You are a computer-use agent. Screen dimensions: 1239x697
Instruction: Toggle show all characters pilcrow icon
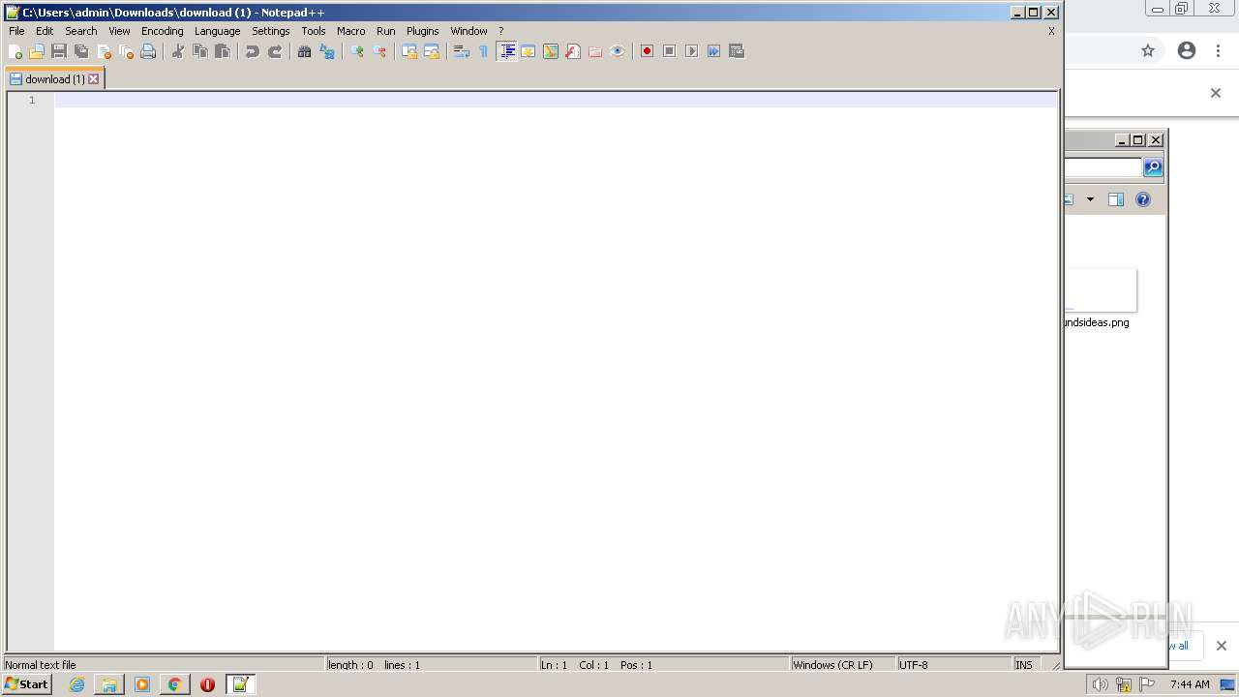coord(484,51)
